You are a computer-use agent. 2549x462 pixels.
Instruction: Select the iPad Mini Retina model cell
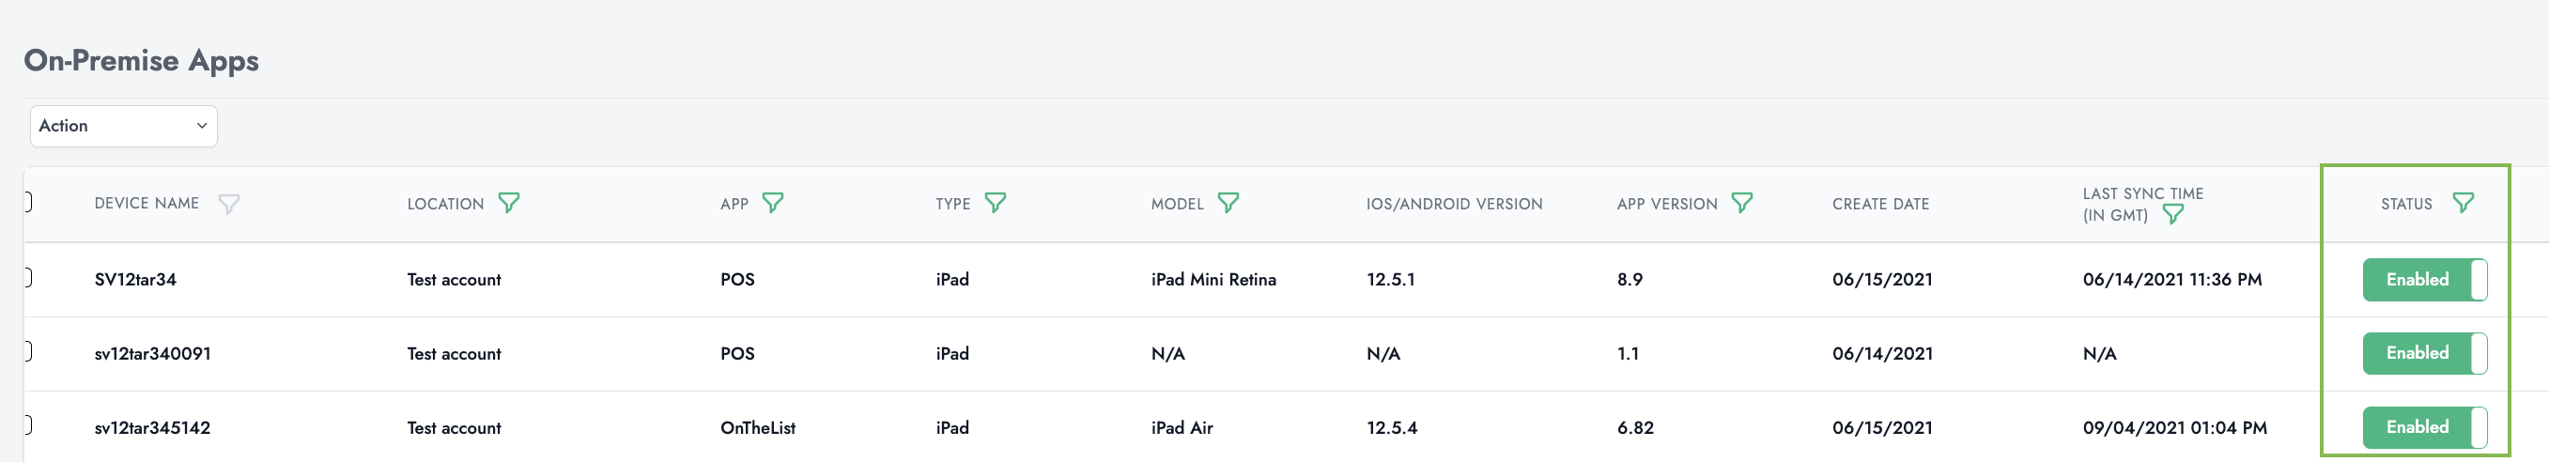click(1213, 280)
